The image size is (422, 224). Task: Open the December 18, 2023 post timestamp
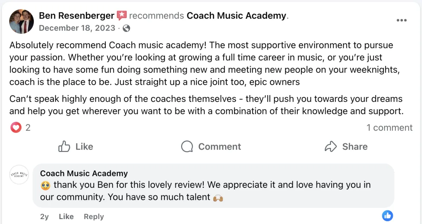pyautogui.click(x=77, y=28)
